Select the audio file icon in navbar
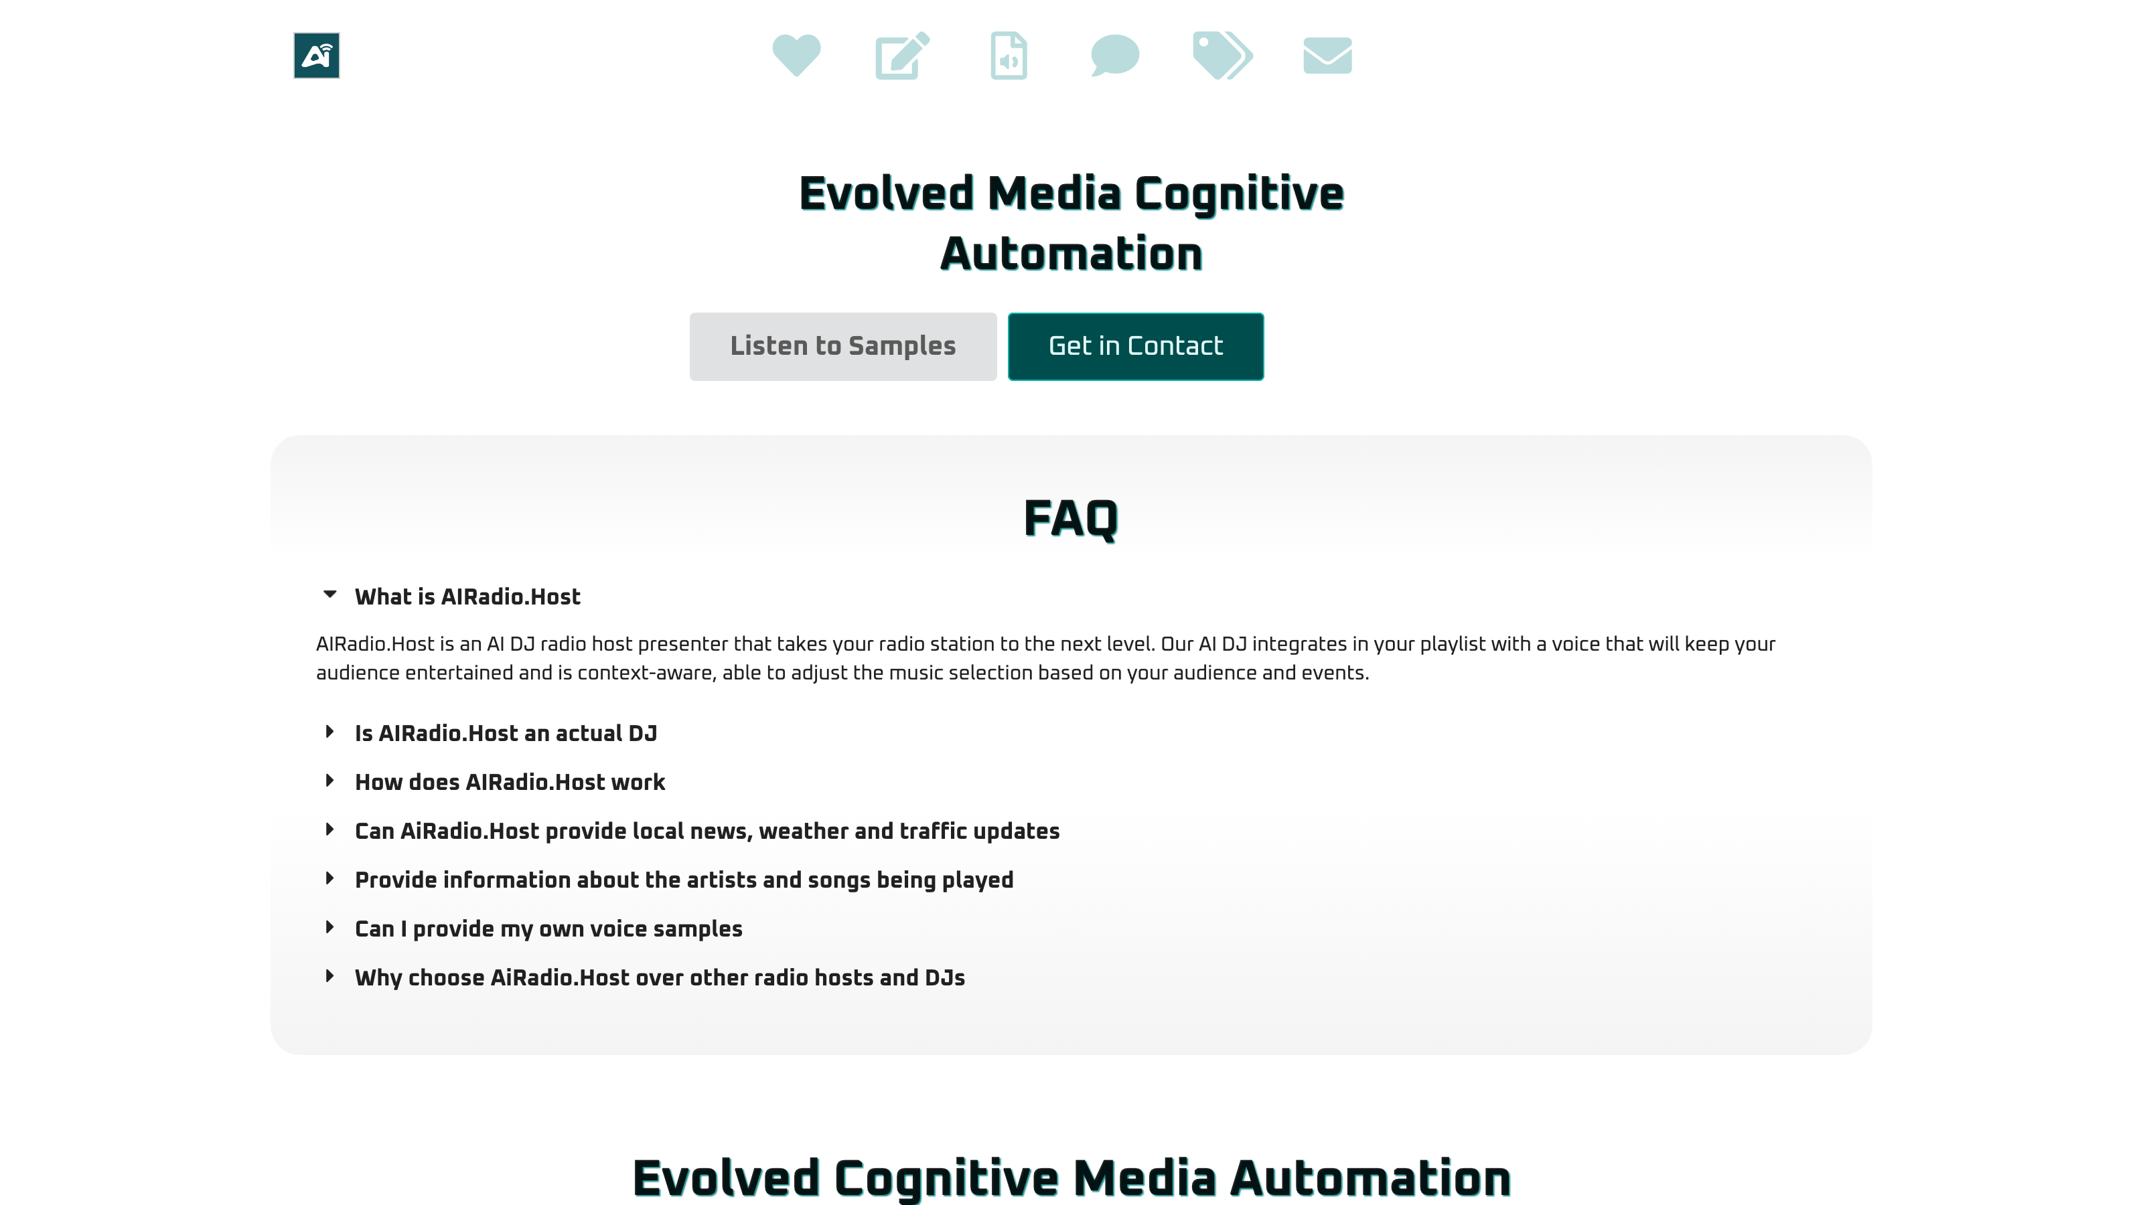 (x=1008, y=54)
